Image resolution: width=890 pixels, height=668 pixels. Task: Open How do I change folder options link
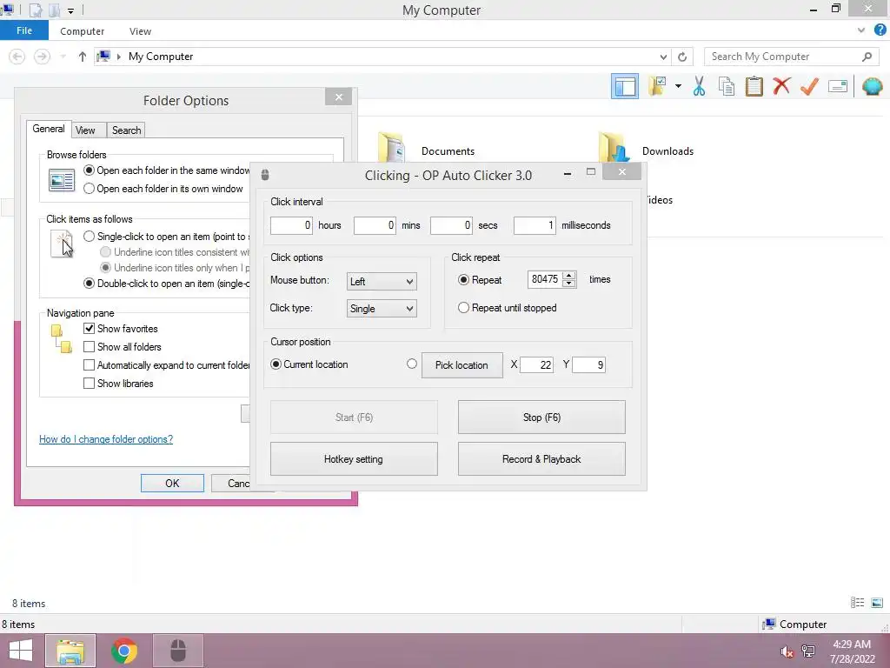(106, 439)
